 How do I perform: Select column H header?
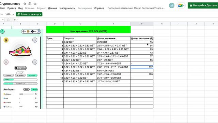pos(162,24)
